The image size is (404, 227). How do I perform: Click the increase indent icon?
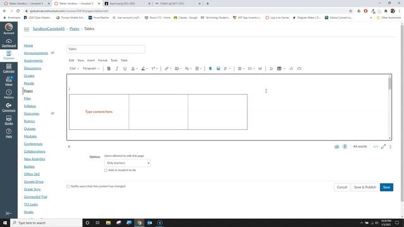[x=260, y=69]
